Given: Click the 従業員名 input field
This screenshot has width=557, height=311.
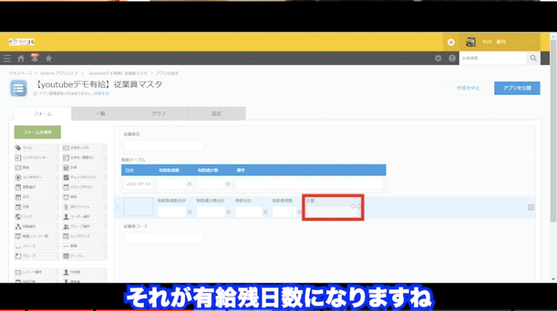Looking at the screenshot, I should coord(164,146).
